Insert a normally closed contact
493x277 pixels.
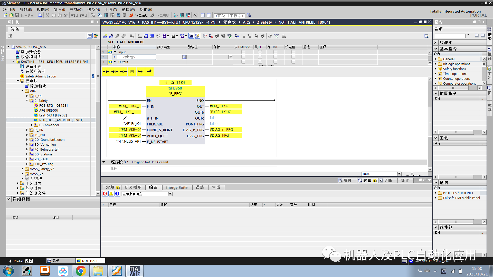pos(115,72)
